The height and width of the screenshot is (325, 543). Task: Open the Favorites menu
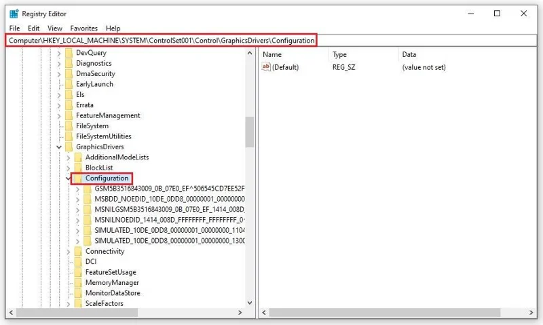[x=83, y=28]
